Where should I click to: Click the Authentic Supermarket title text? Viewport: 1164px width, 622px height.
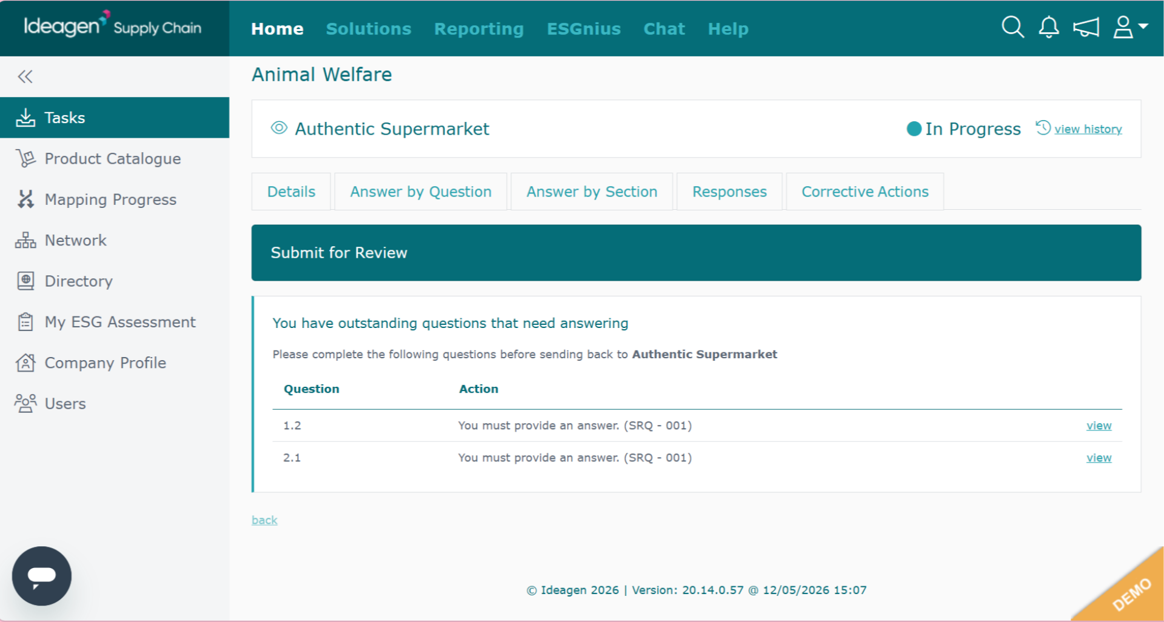tap(392, 129)
